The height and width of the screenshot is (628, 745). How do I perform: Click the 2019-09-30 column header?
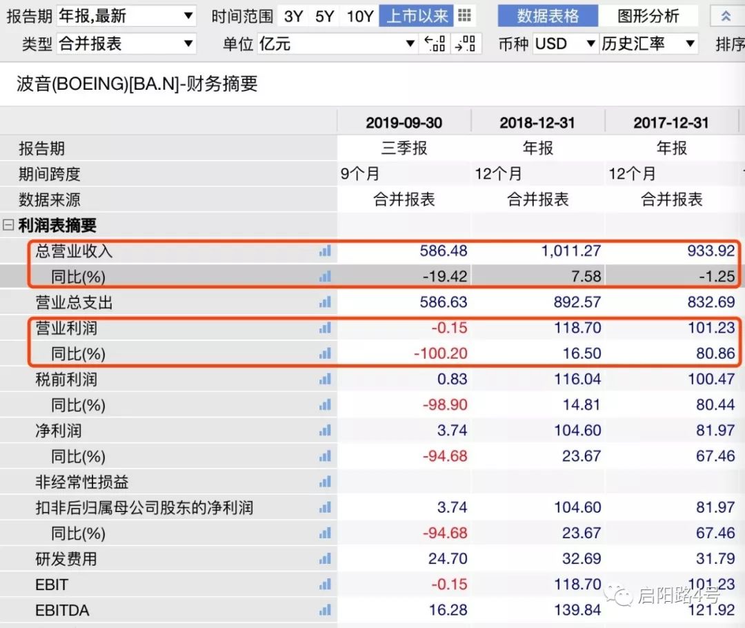click(404, 123)
